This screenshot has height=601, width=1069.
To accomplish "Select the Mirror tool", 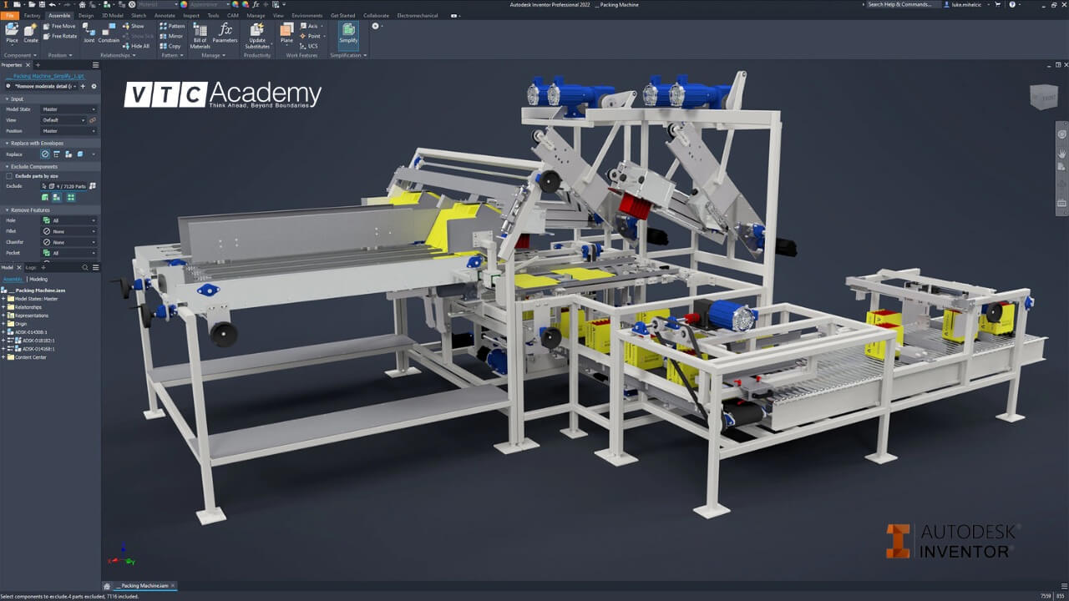I will click(x=171, y=36).
